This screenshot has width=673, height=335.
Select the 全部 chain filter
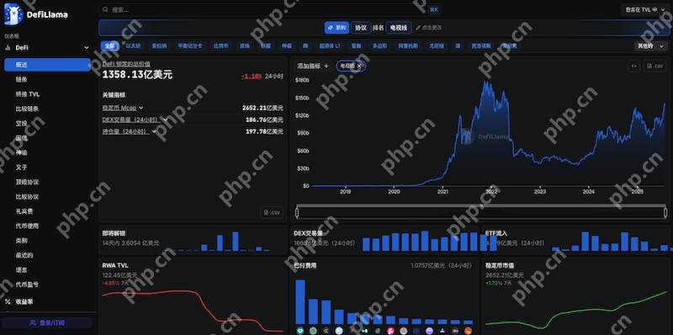pos(110,45)
